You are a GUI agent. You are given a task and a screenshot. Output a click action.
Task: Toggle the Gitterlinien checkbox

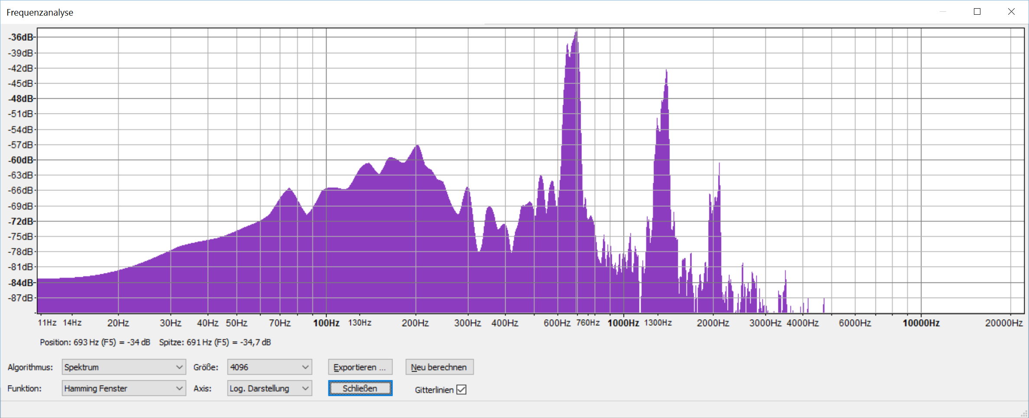tap(461, 389)
